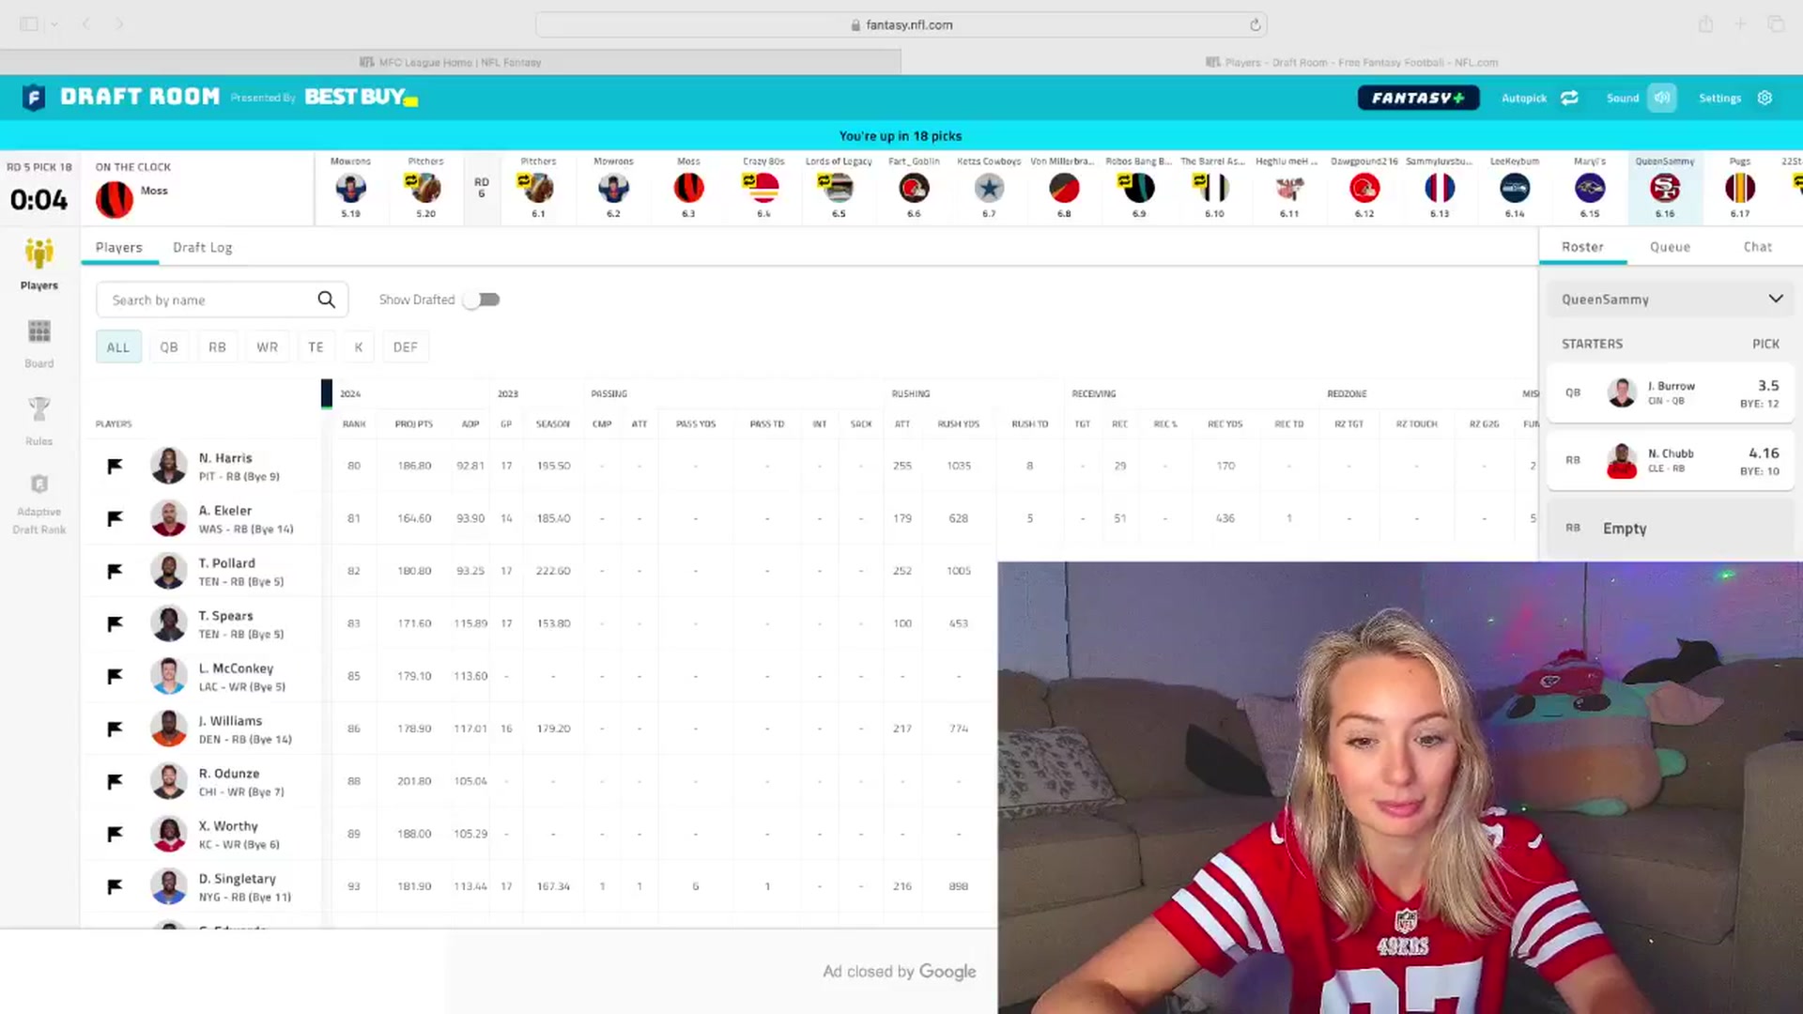The image size is (1803, 1014).
Task: Switch to the Players tab
Action: 119,247
